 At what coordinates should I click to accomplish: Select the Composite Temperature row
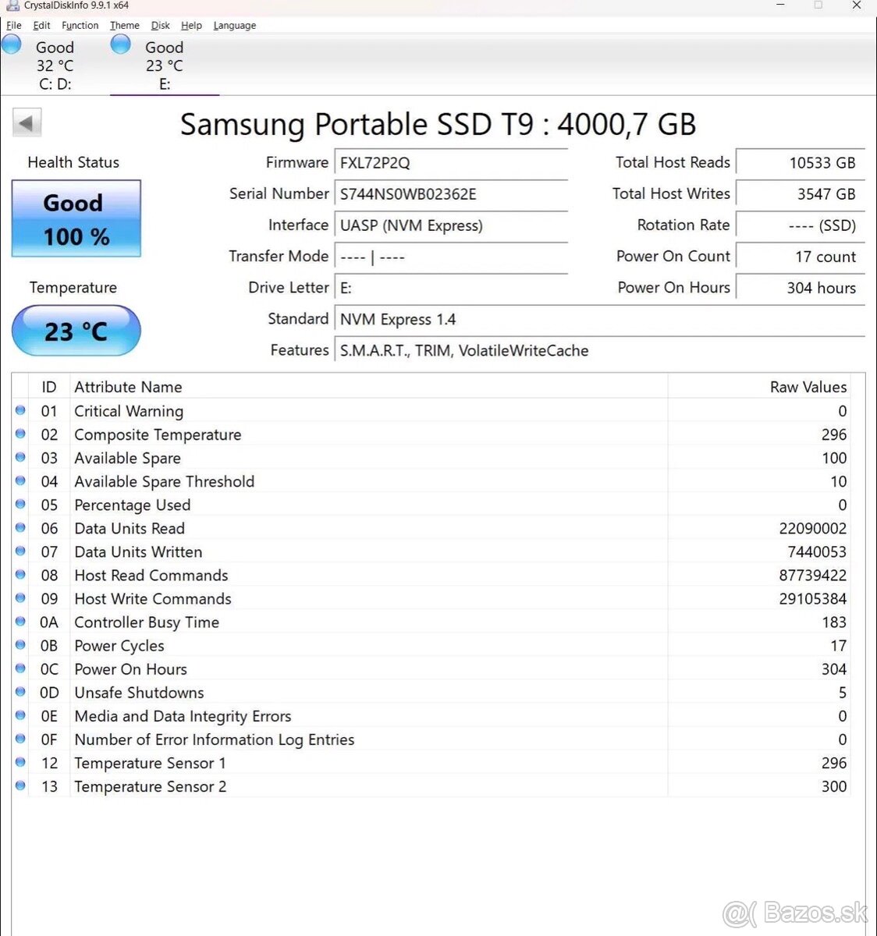pyautogui.click(x=431, y=434)
